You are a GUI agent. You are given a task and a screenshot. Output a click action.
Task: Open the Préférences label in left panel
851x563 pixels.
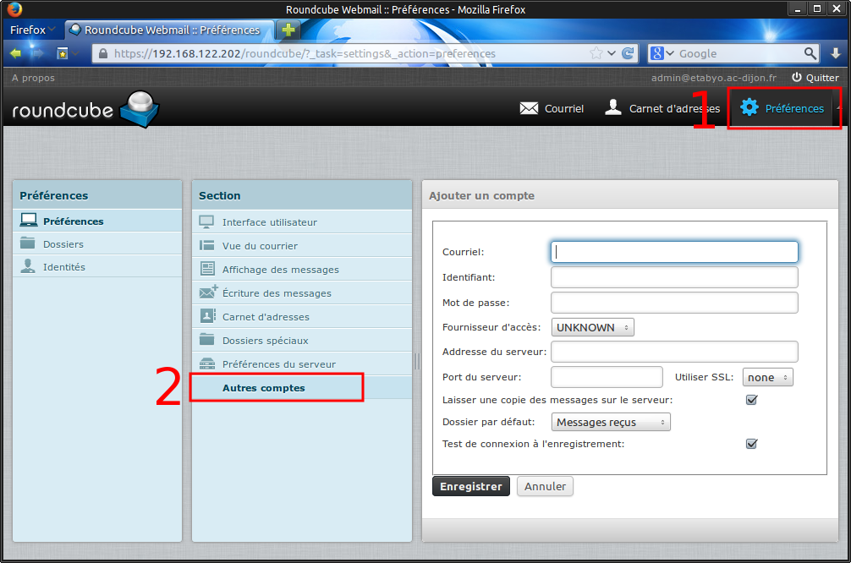click(x=74, y=221)
